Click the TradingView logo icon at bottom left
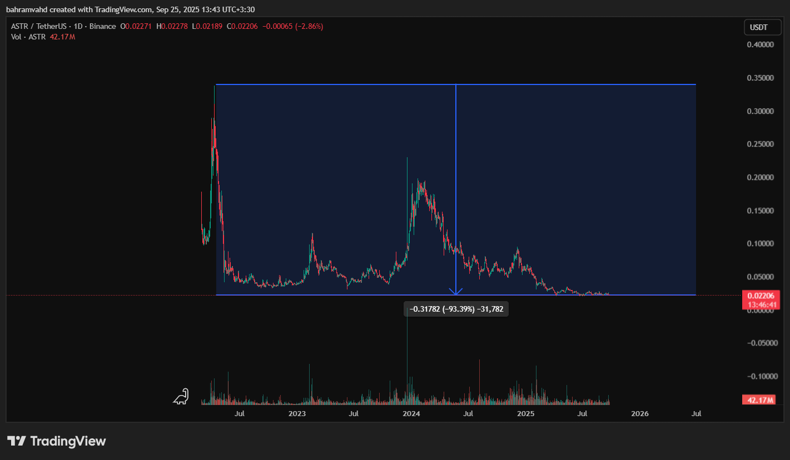Viewport: 790px width, 460px height. tap(17, 441)
